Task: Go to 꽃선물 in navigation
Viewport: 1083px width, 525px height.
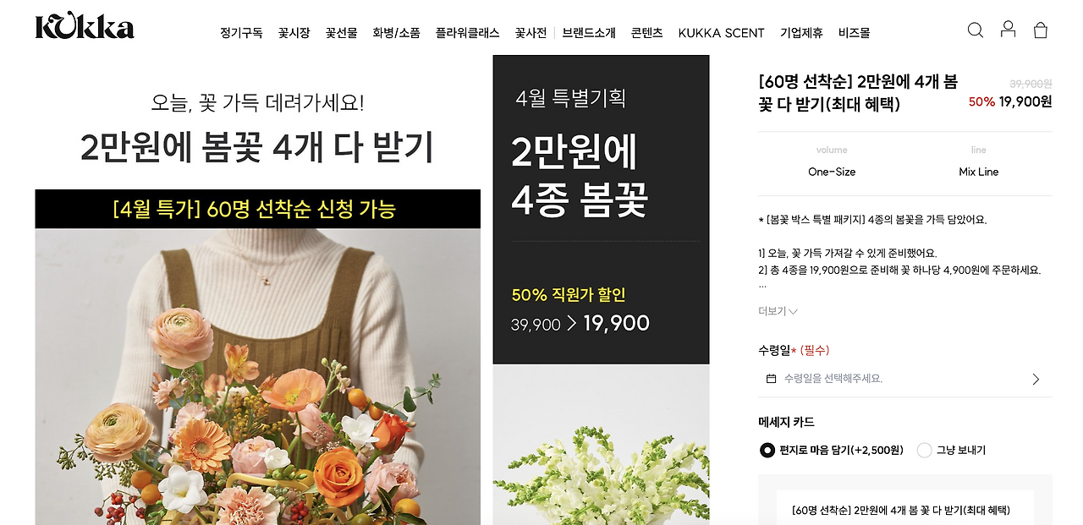Action: click(342, 33)
